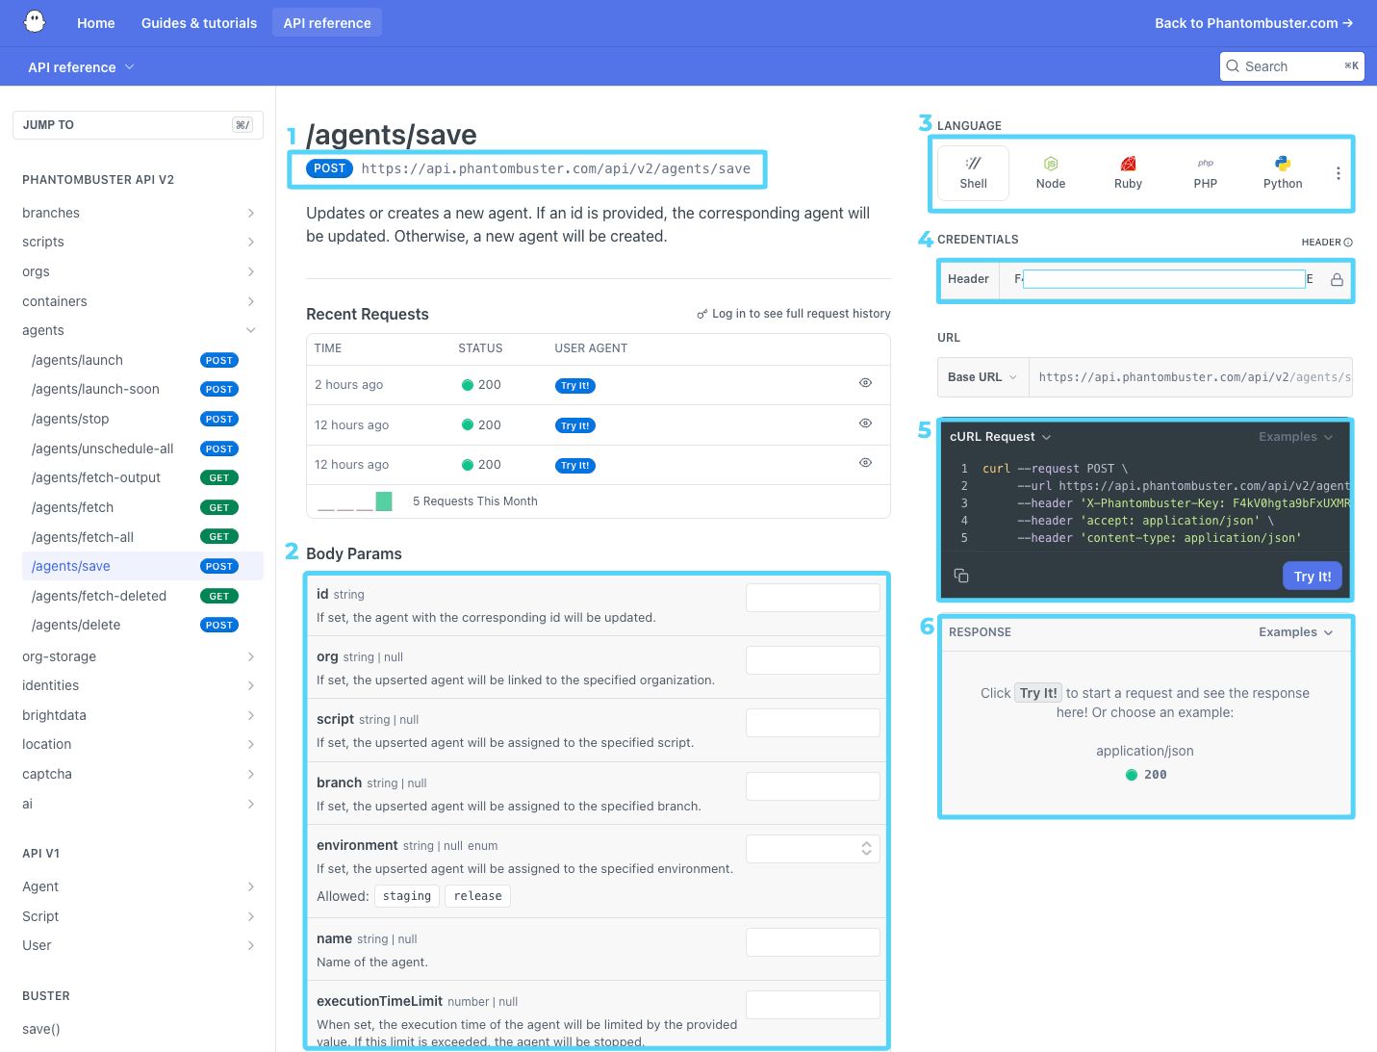The height and width of the screenshot is (1052, 1377).
Task: Click the Jump To keyboard shortcut badge
Action: [242, 125]
